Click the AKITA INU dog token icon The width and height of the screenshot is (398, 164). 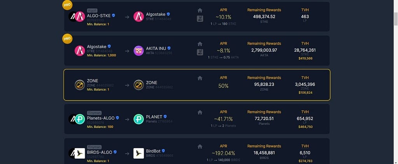pos(139,51)
